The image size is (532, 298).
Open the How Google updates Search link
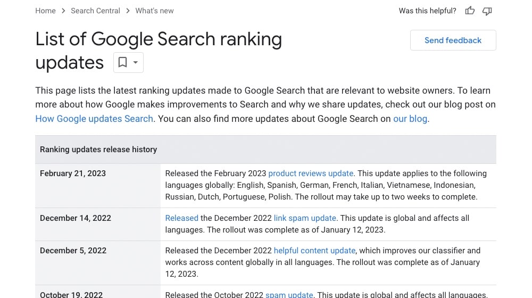tap(94, 119)
